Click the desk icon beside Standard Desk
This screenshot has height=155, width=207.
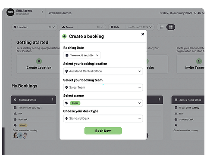coord(66,118)
